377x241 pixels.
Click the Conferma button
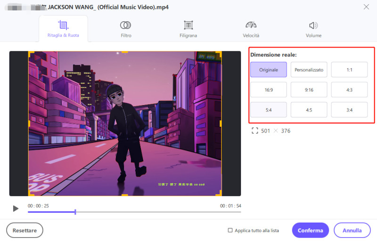(x=310, y=230)
